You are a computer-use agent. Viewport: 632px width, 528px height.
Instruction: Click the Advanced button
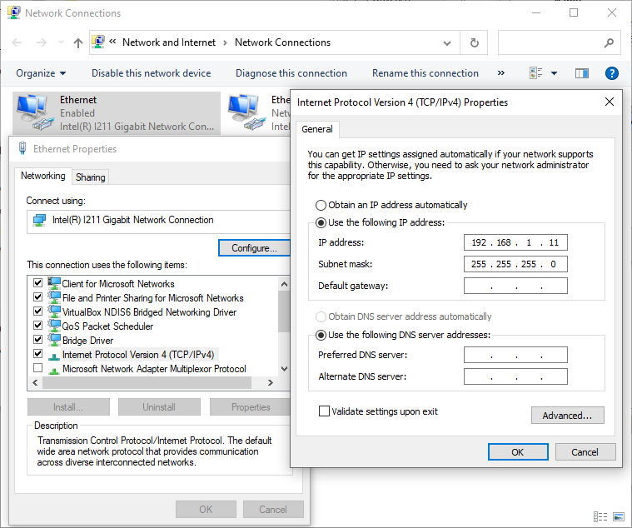click(x=568, y=415)
